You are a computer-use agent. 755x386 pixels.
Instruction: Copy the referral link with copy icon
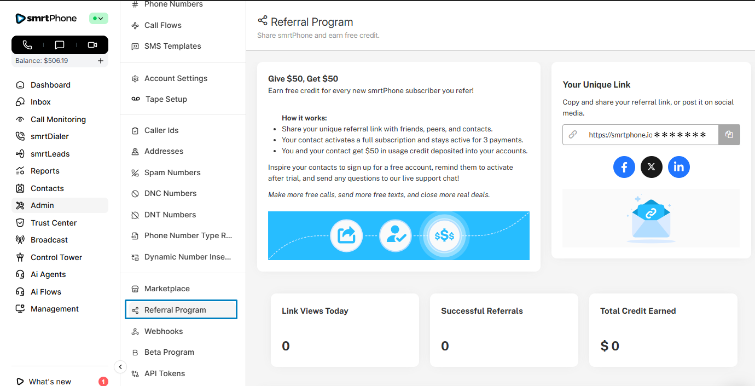[x=729, y=135]
